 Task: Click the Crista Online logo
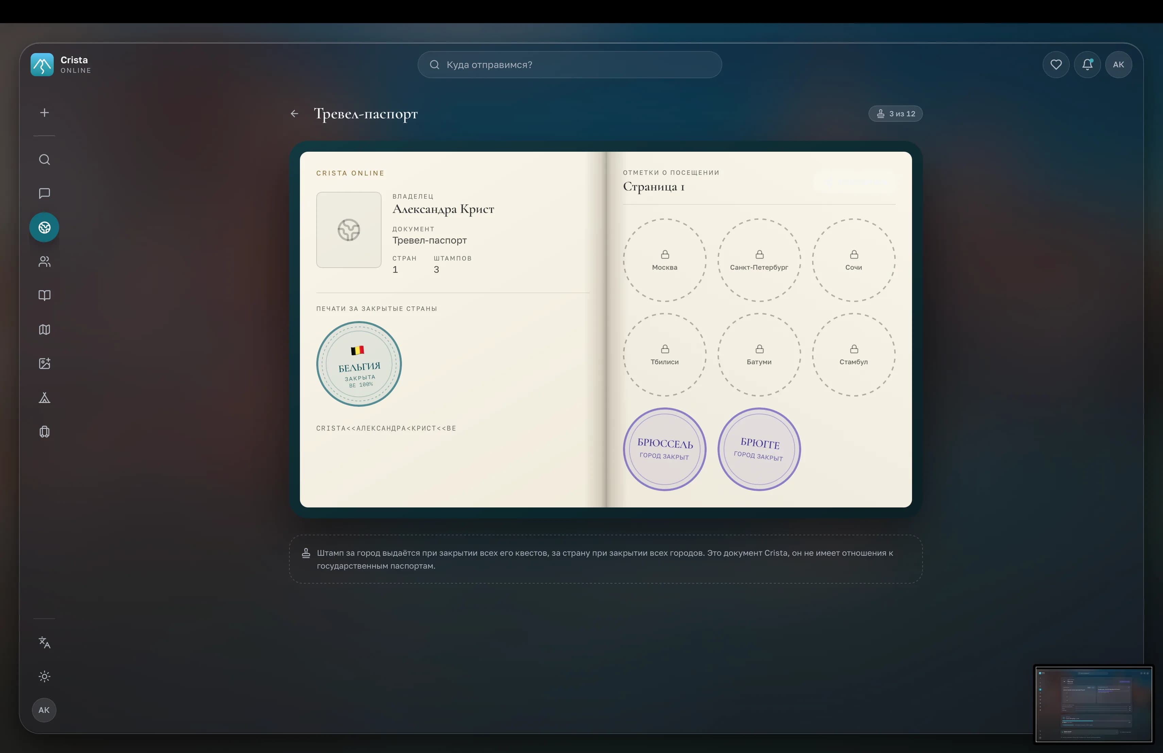point(61,65)
